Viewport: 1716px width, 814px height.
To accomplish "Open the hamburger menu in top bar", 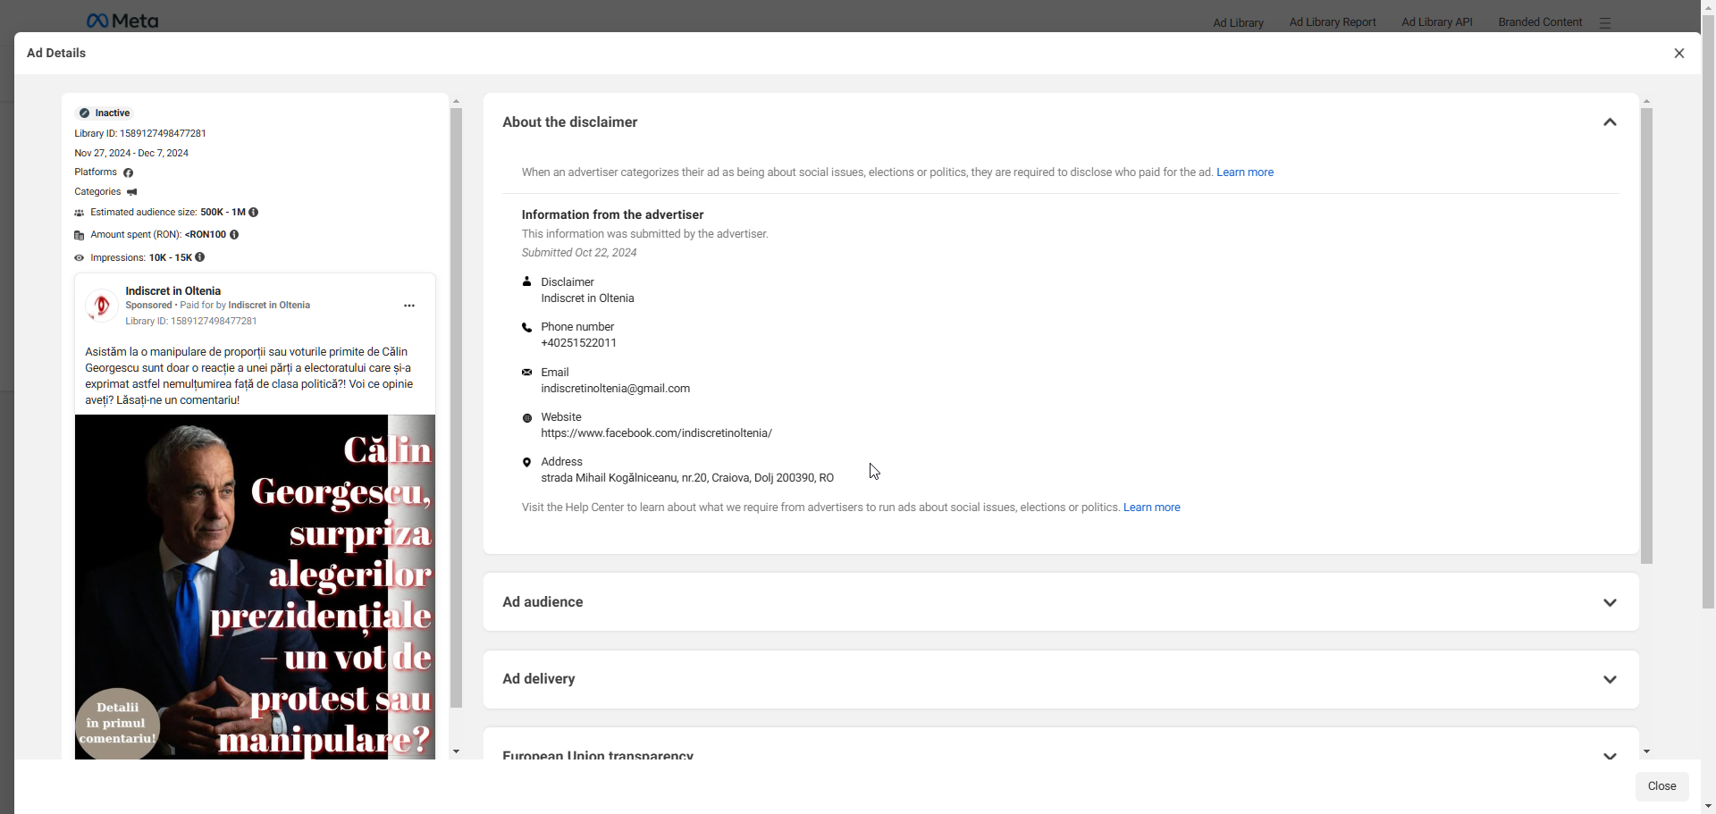I will point(1605,23).
